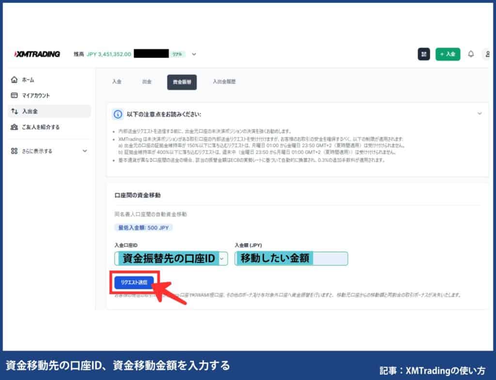496x380 pixels.
Task: Click the info circle icon
Action: point(118,114)
